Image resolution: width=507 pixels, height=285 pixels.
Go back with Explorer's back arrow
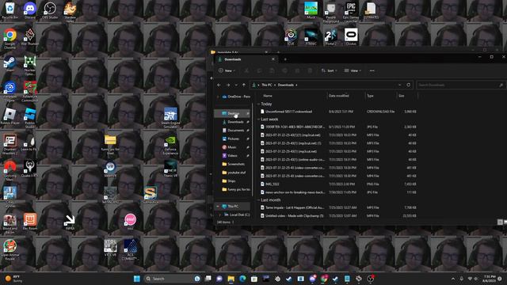pyautogui.click(x=219, y=85)
